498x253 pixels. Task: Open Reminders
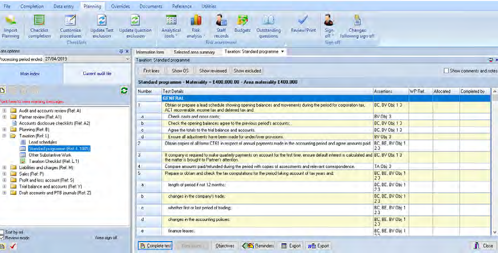258,246
